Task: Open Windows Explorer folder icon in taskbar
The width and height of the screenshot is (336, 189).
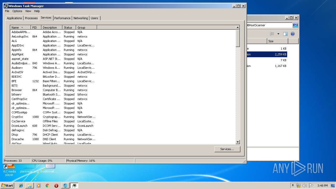Action: point(30,186)
